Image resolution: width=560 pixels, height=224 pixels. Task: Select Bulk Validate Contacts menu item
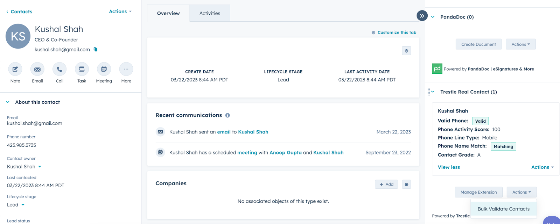click(x=503, y=209)
